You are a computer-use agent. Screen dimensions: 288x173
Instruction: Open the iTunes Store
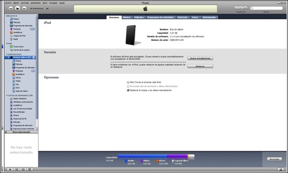17,46
